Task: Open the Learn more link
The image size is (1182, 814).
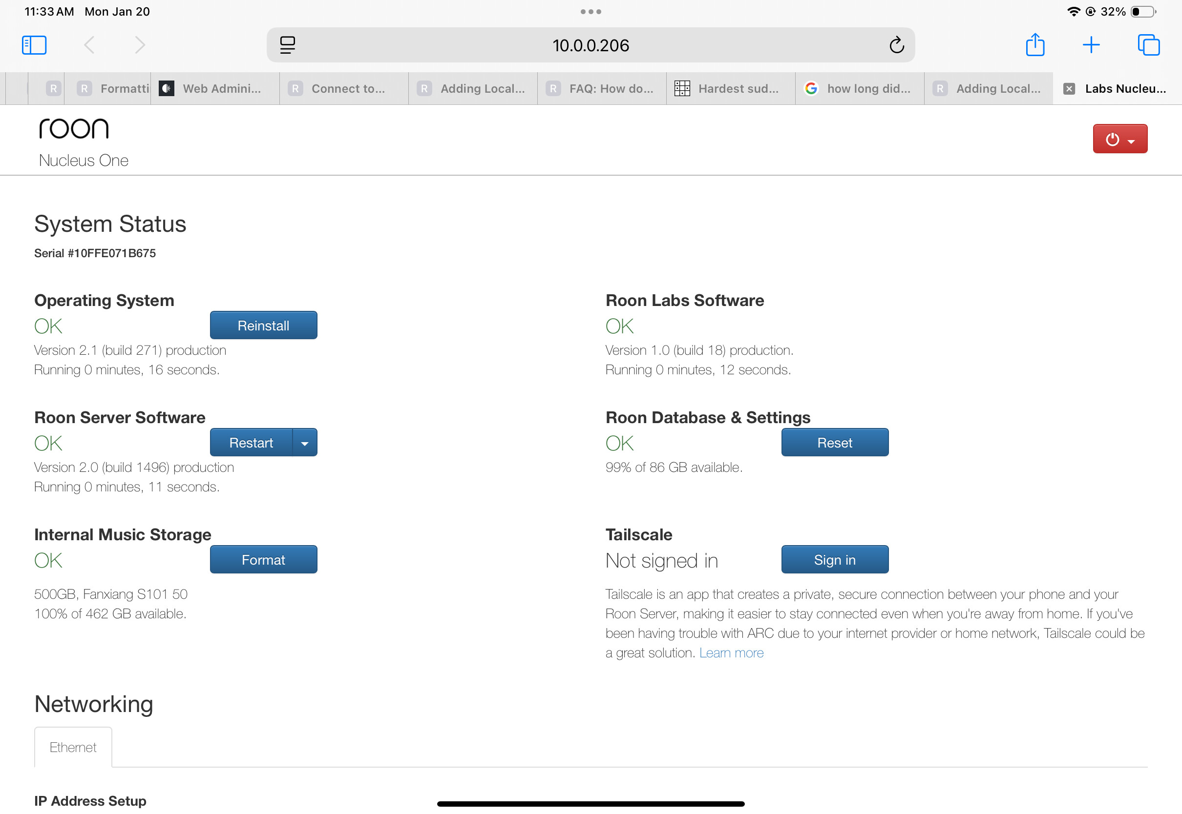Action: click(x=731, y=652)
